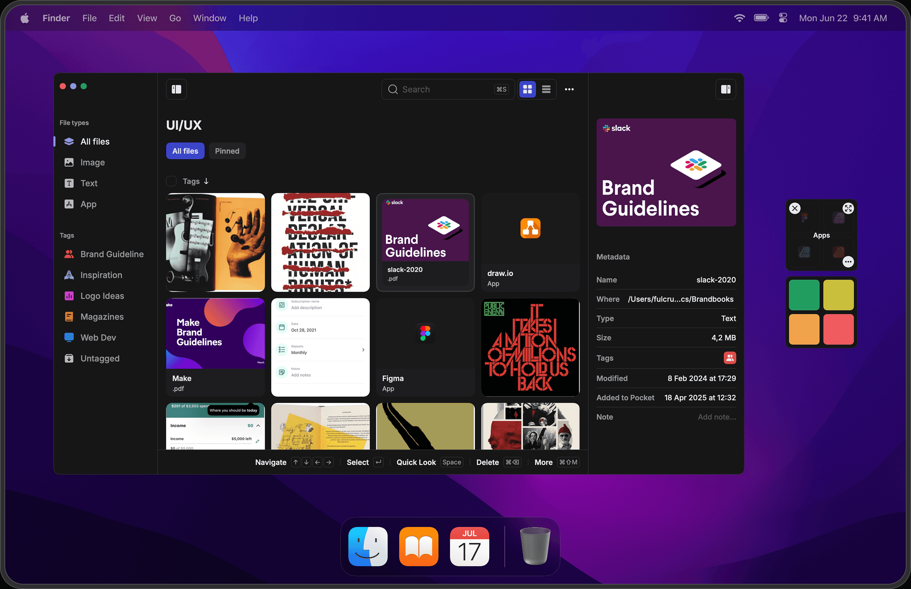Viewport: 911px width, 589px height.
Task: Select the subscription form screenshot thumbnail
Action: coord(320,347)
